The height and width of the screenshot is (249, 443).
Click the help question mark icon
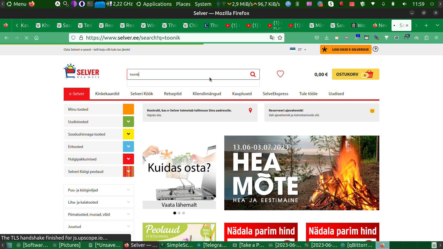(375, 49)
